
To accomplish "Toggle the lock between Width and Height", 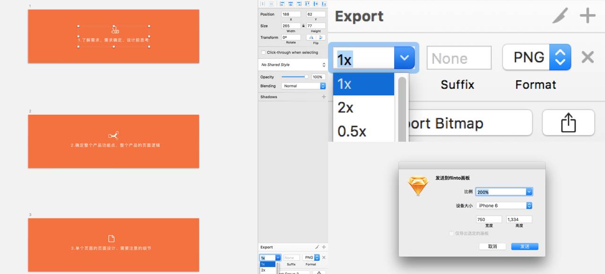I will pyautogui.click(x=303, y=26).
